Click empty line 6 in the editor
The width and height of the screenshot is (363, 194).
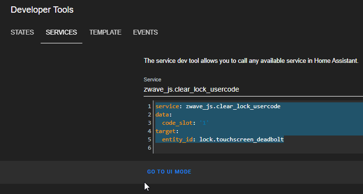pyautogui.click(x=258, y=148)
